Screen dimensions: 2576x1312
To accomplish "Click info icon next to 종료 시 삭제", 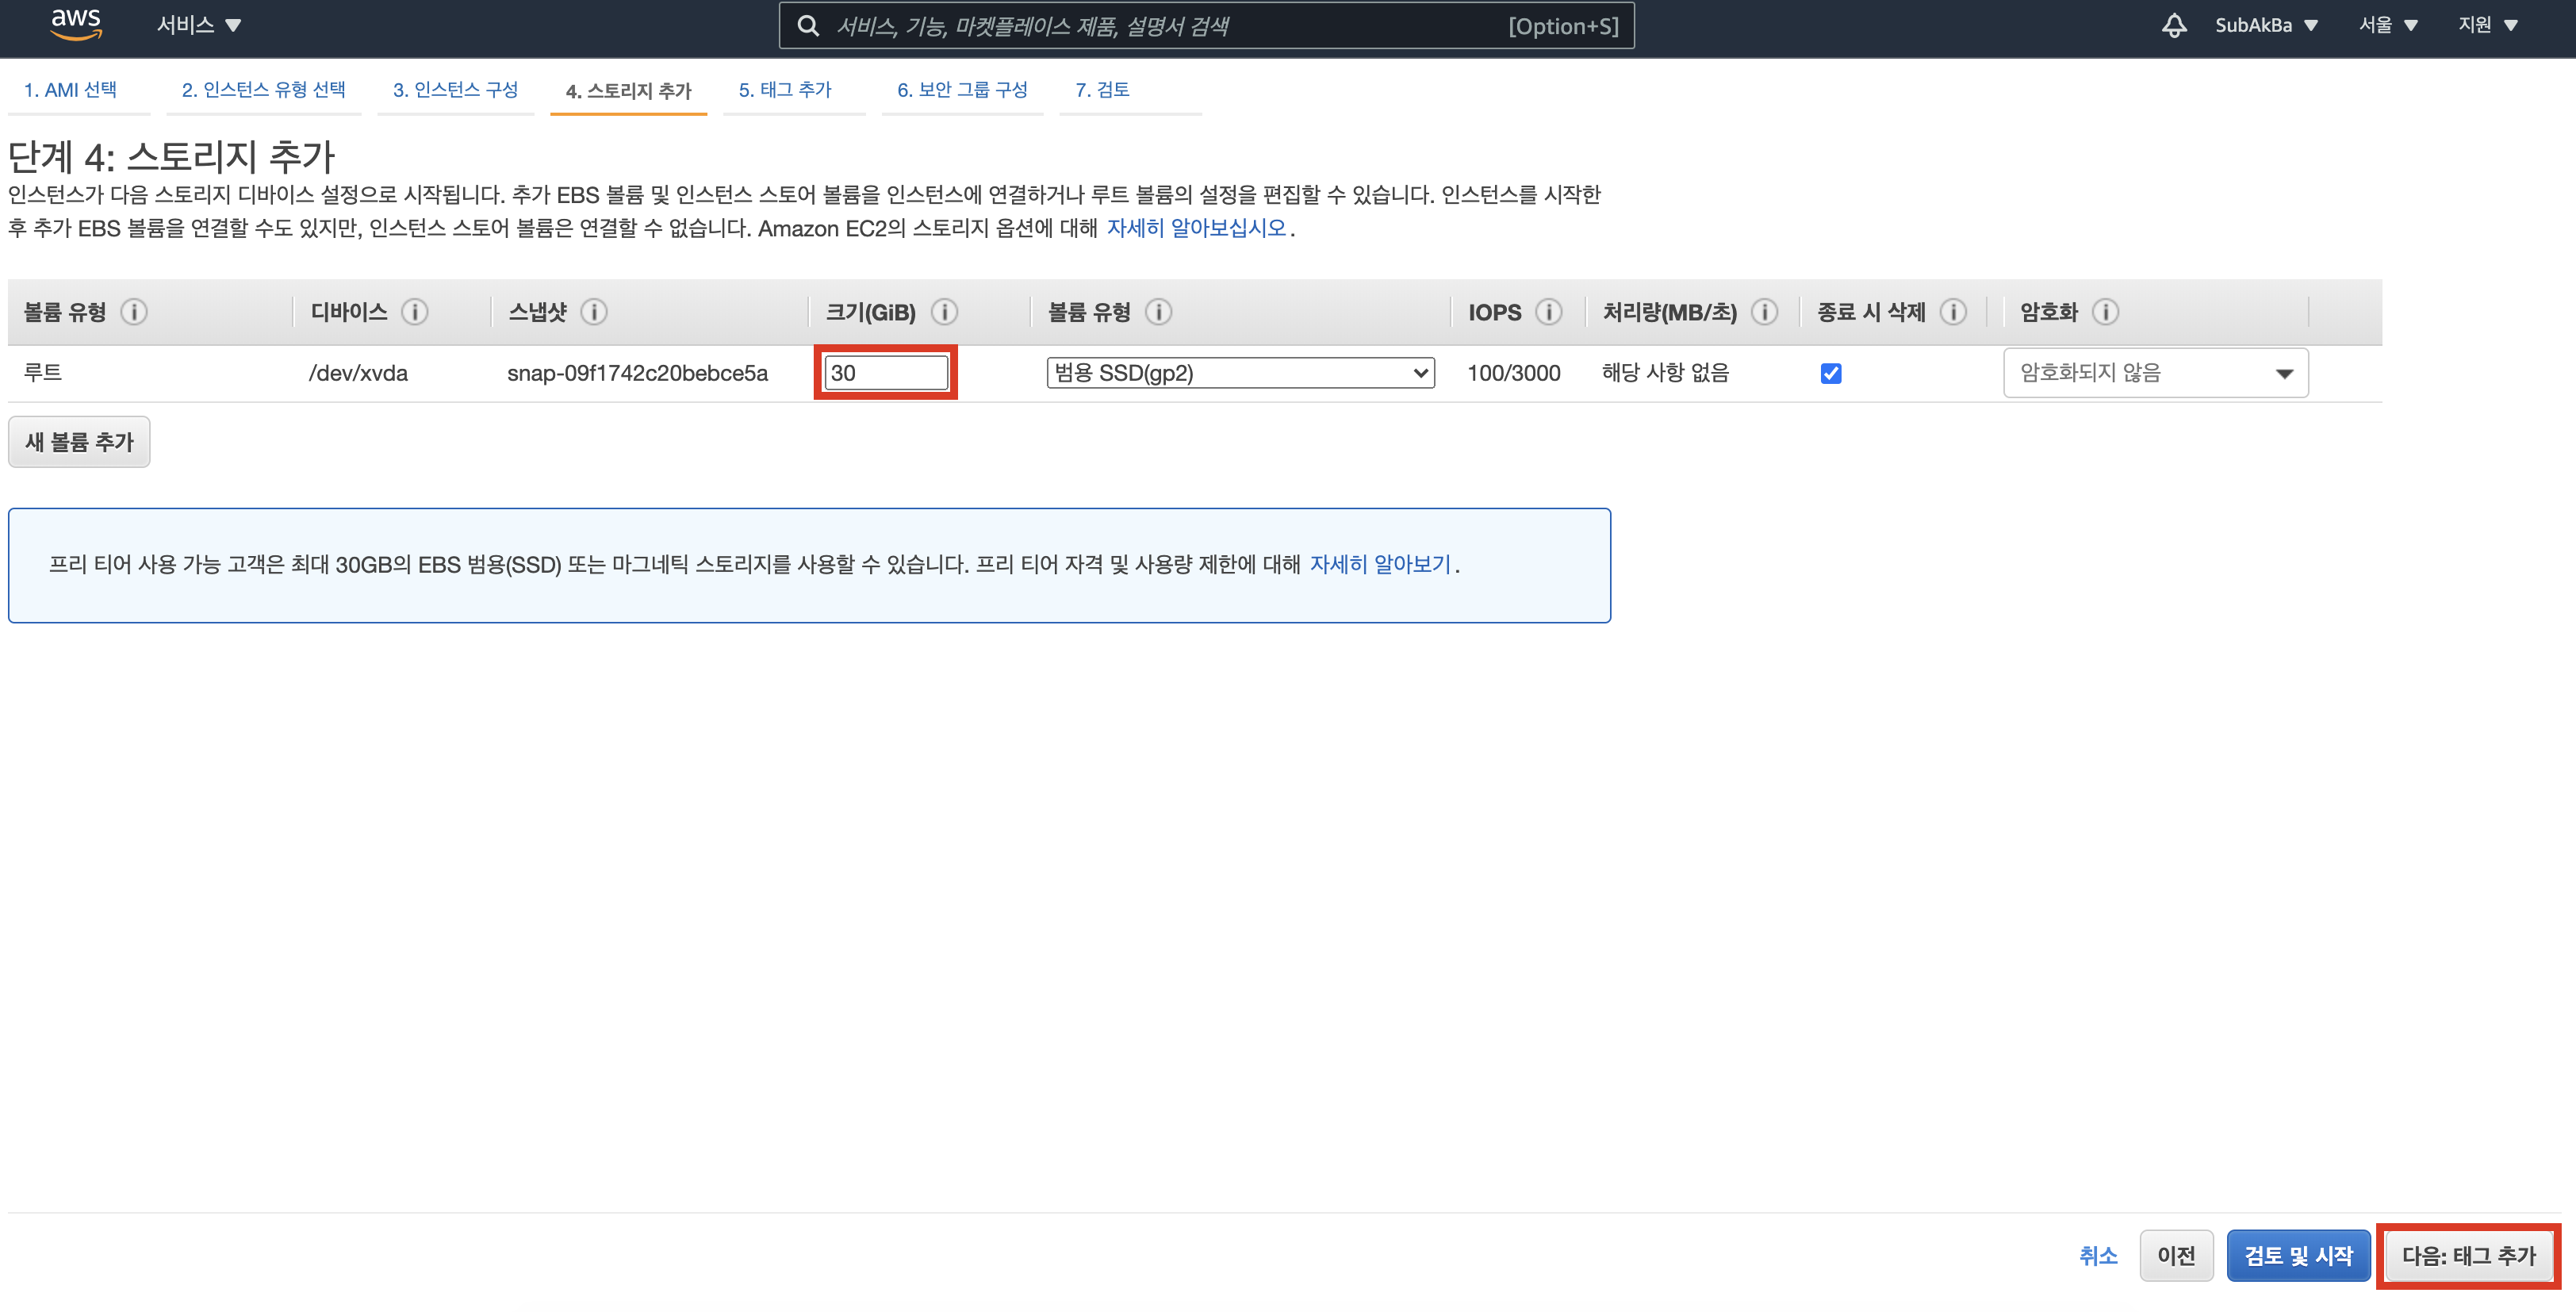I will pos(1952,312).
